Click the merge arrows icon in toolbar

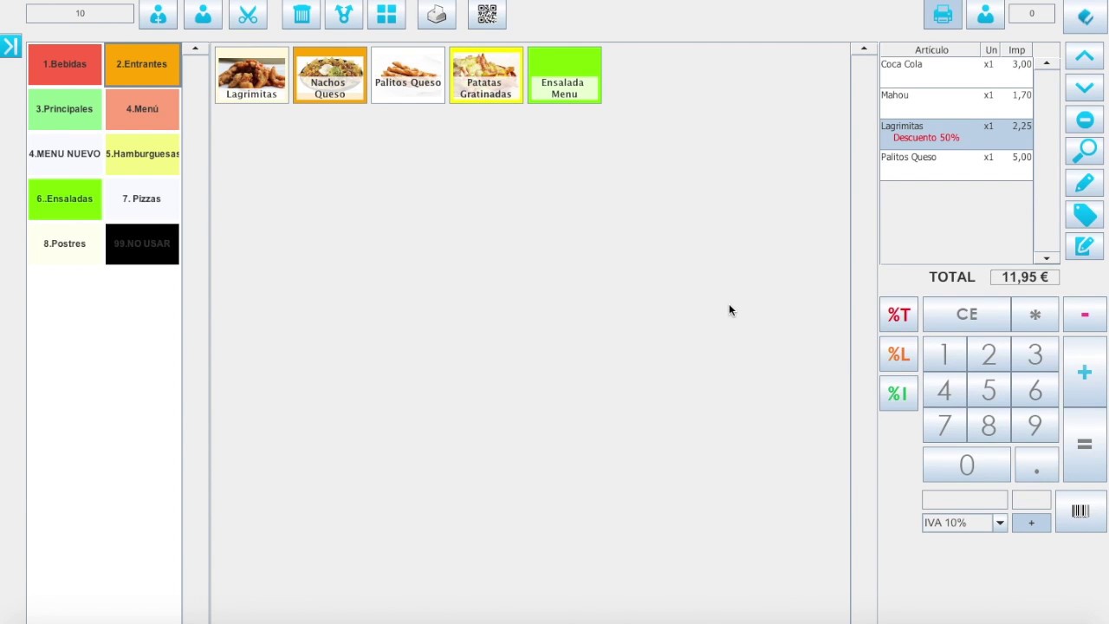pos(343,14)
